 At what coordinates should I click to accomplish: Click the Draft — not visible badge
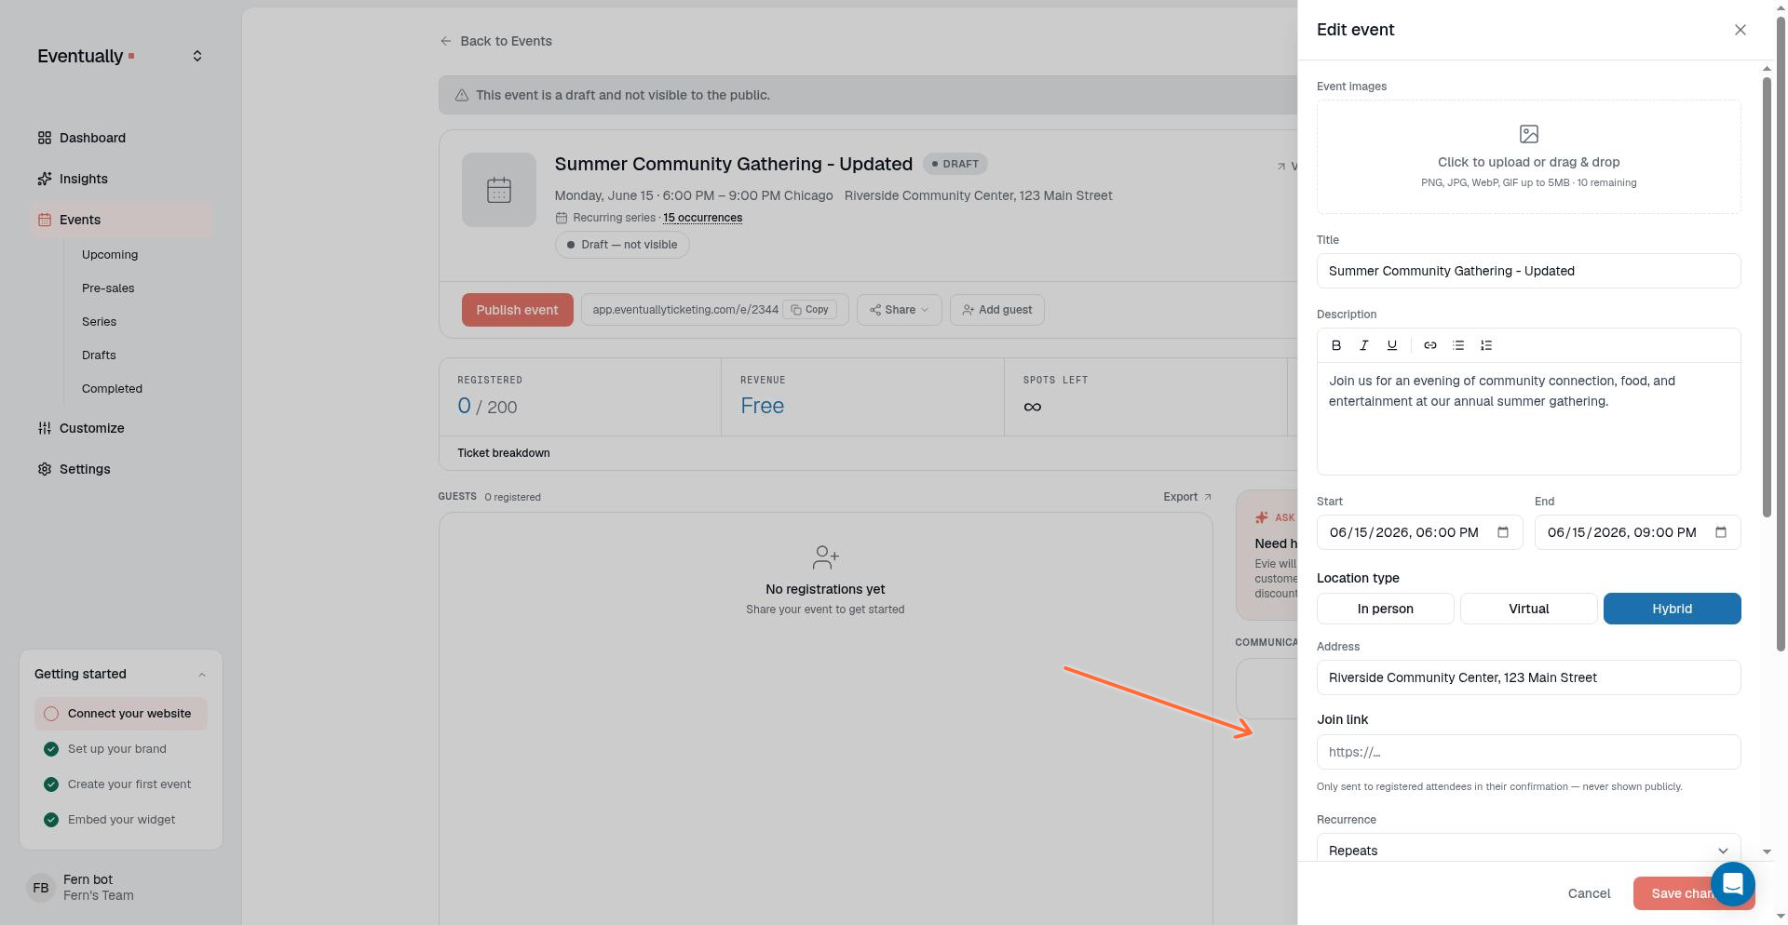(622, 245)
